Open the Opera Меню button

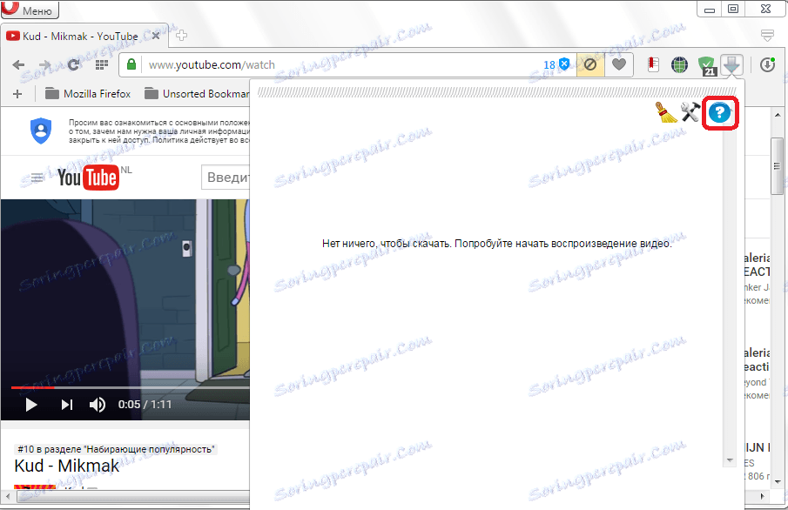click(30, 9)
